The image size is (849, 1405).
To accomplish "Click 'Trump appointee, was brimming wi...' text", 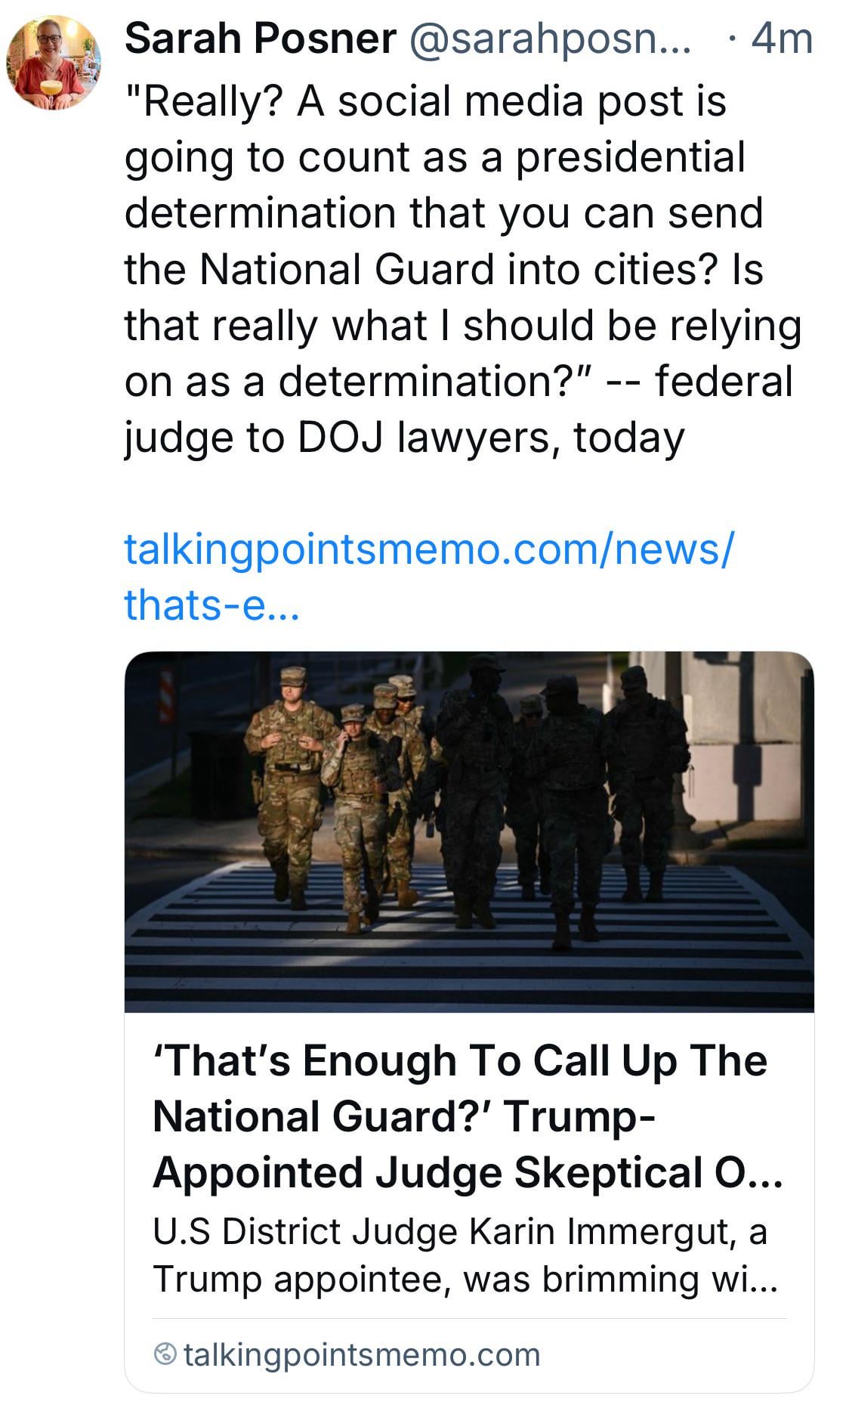I will pyautogui.click(x=465, y=1279).
